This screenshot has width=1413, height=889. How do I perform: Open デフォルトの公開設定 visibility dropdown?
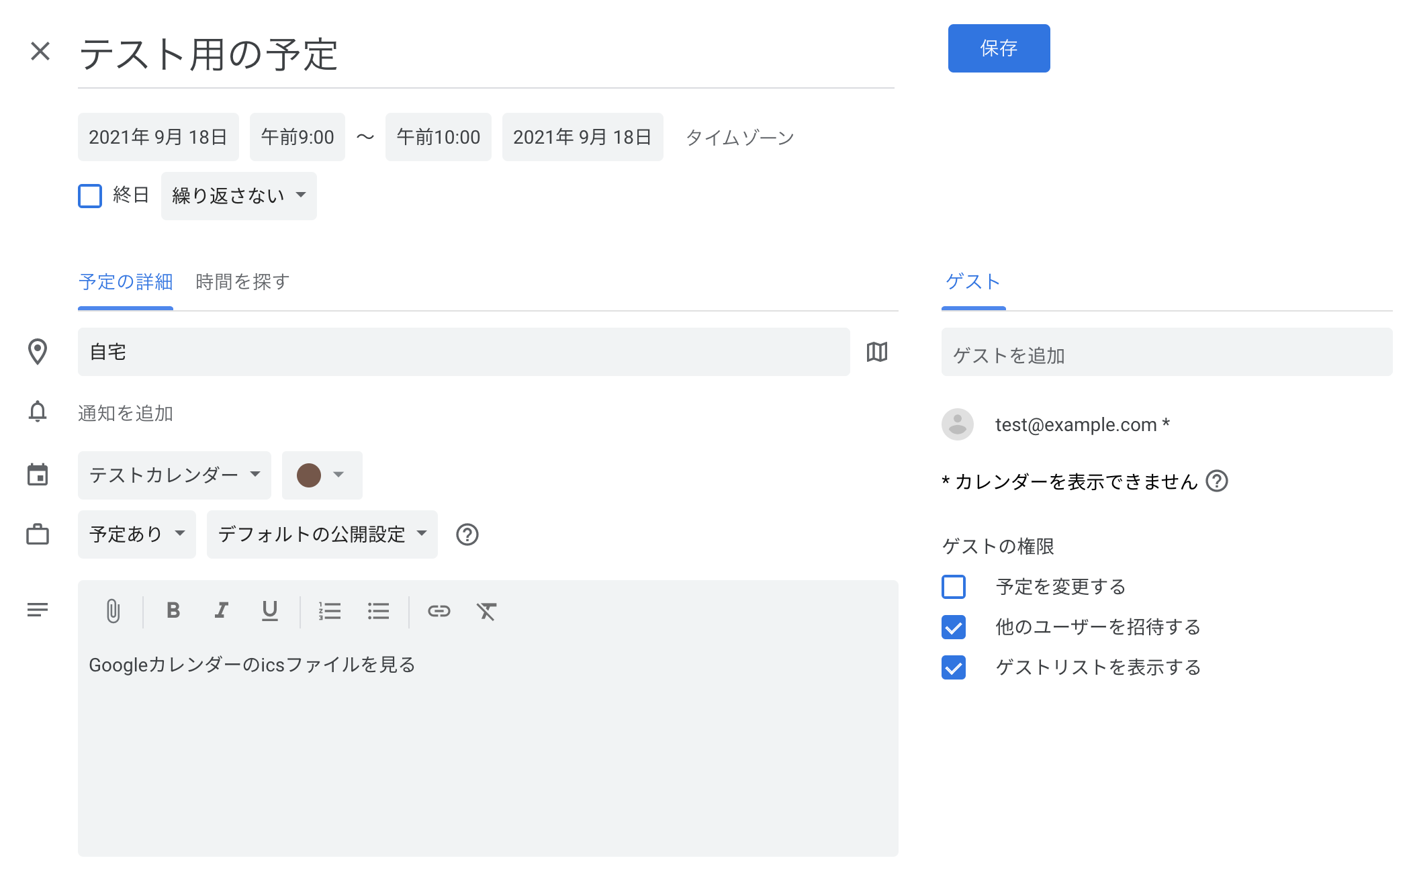(322, 534)
